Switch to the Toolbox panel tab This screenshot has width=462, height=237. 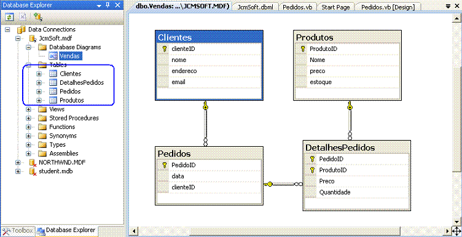[18, 230]
